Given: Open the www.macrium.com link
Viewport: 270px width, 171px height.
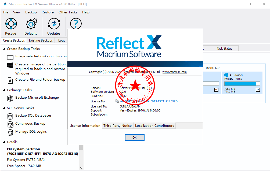Looking at the screenshot, I should click(x=174, y=72).
